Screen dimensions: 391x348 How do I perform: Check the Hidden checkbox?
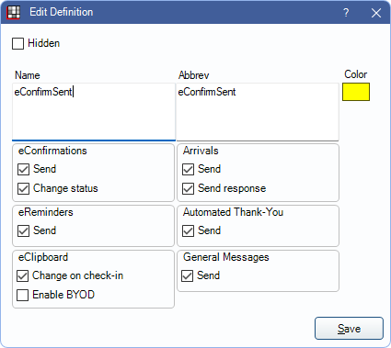[x=17, y=43]
